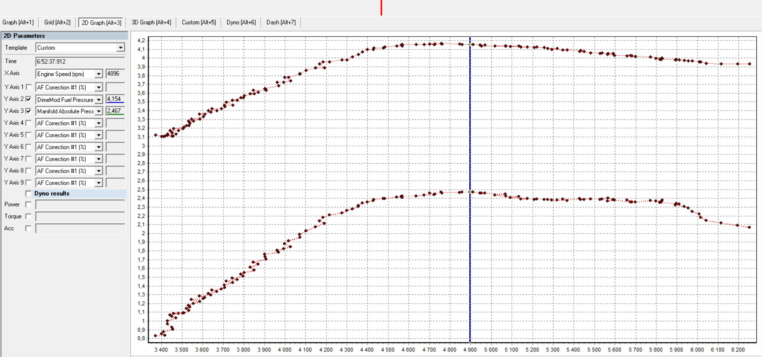This screenshot has height=357, width=762.
Task: Tick the Power checkbox
Action: 28,205
